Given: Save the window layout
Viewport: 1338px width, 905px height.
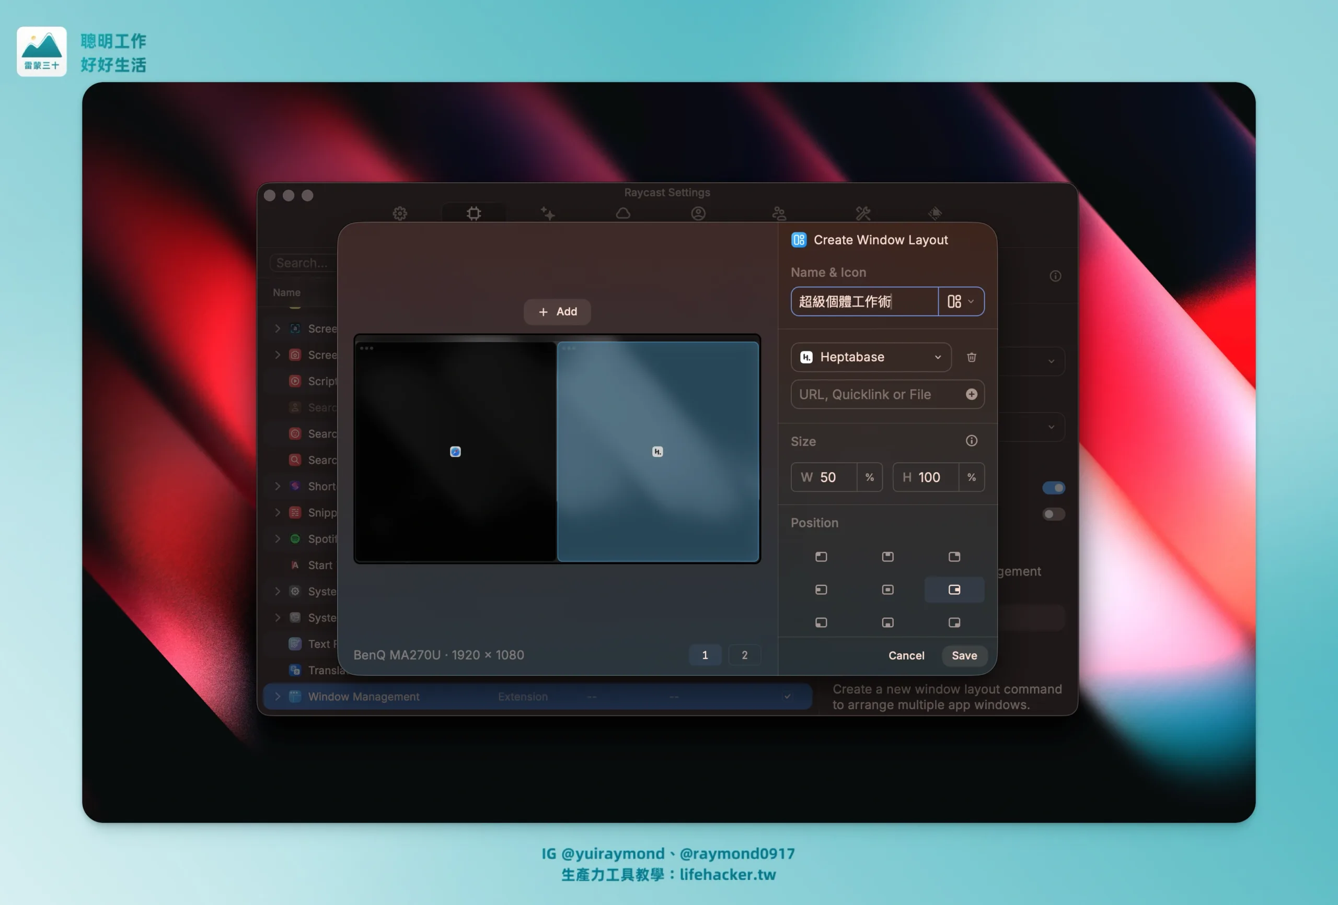Looking at the screenshot, I should click(964, 655).
